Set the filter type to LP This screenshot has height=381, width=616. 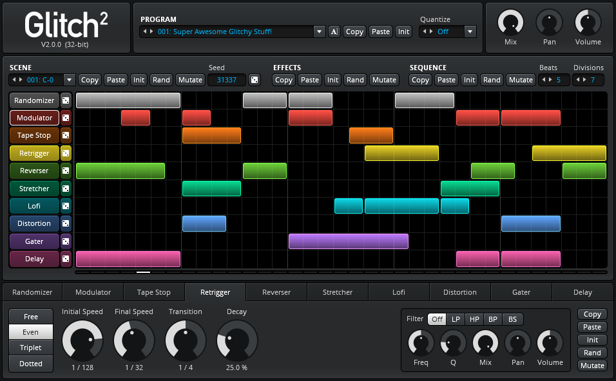pyautogui.click(x=456, y=319)
